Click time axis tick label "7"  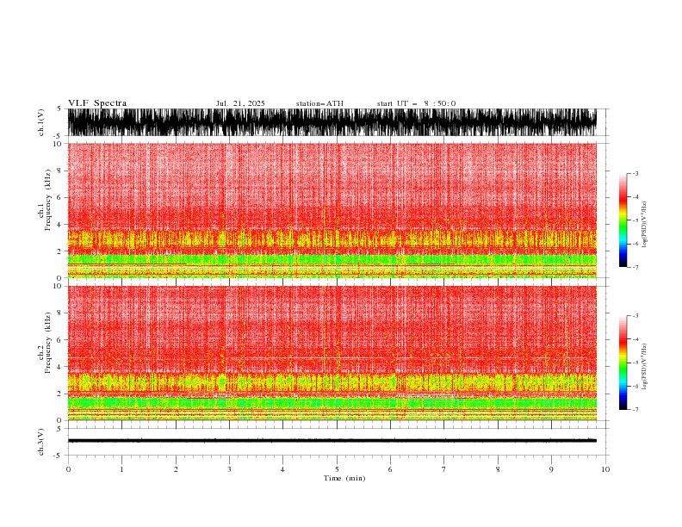click(444, 469)
